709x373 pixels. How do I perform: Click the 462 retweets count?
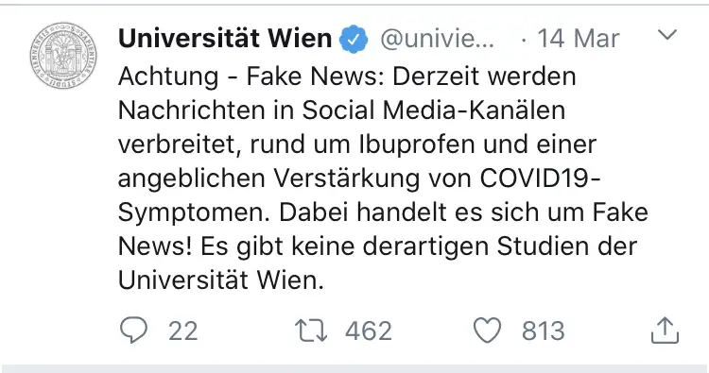pos(369,331)
